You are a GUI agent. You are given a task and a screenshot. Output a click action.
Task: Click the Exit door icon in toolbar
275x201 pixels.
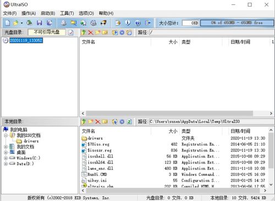[148, 23]
